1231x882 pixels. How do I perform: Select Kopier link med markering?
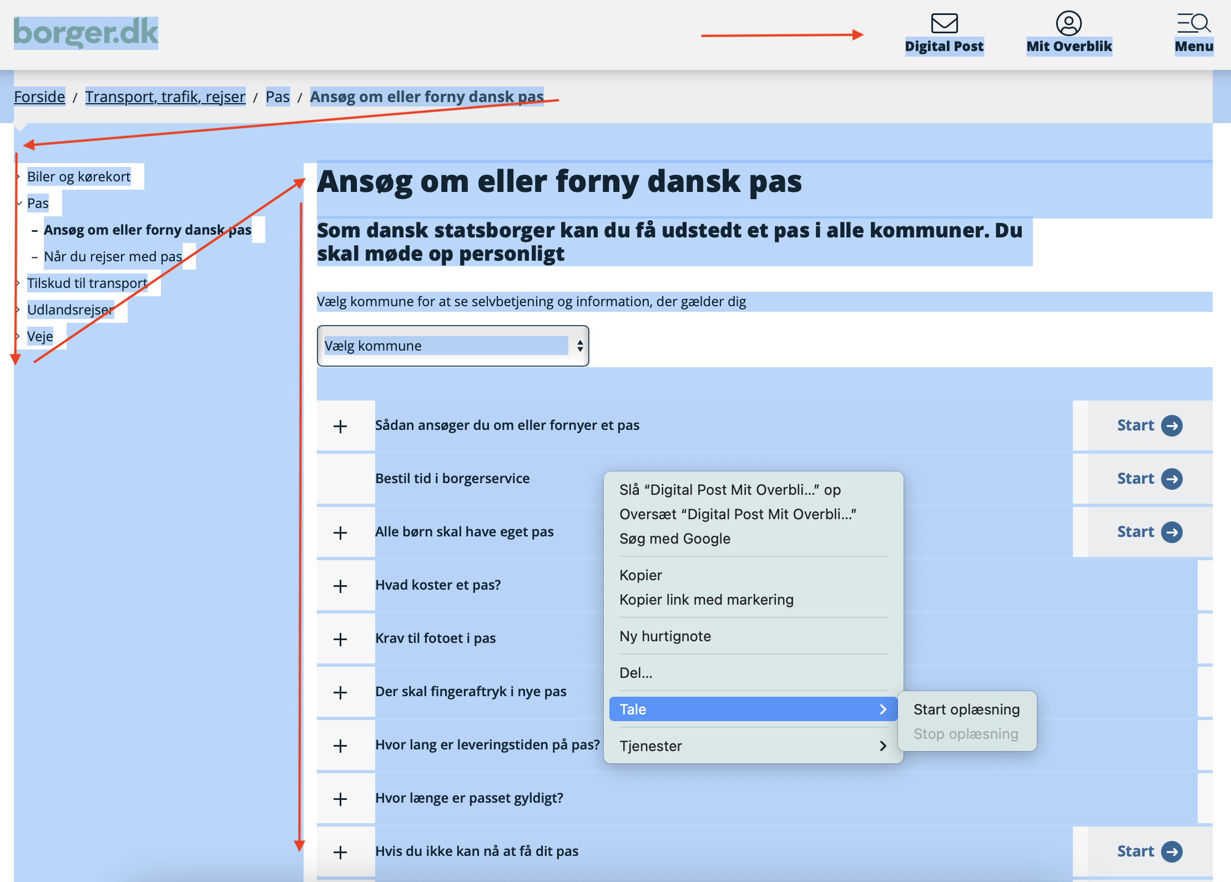coord(753,600)
